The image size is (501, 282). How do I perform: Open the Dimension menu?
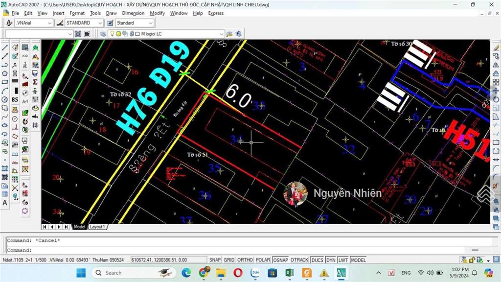[133, 13]
